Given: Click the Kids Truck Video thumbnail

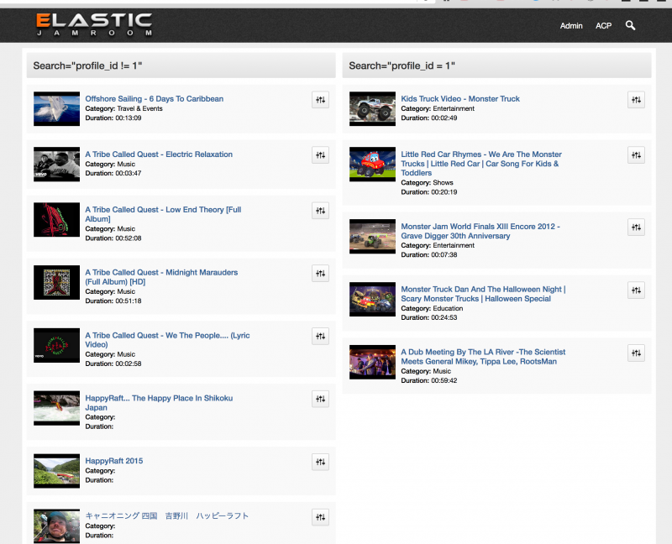Looking at the screenshot, I should pyautogui.click(x=372, y=109).
